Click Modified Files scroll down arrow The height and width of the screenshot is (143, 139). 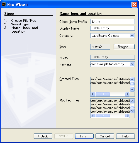pyautogui.click(x=132, y=111)
